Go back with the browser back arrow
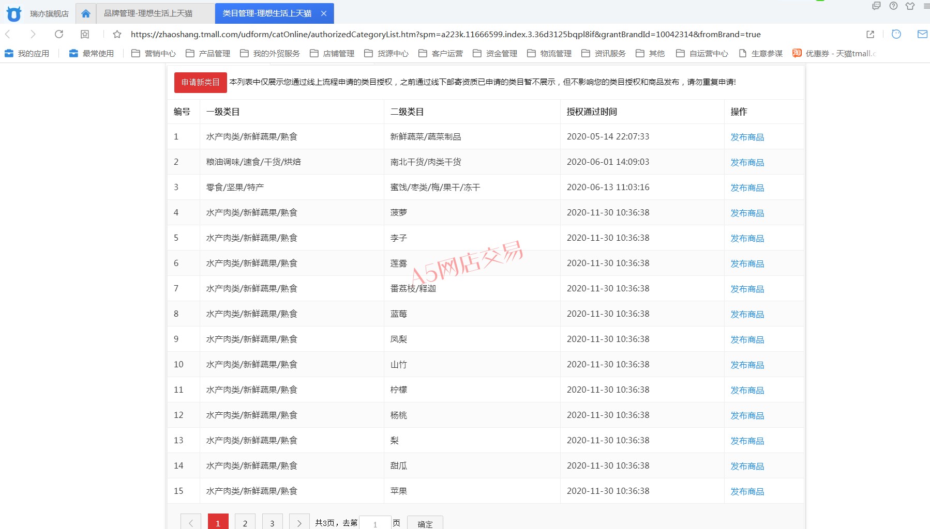This screenshot has height=529, width=930. [8, 34]
